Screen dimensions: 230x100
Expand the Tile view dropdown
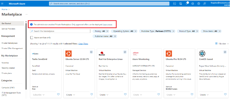[222, 44]
